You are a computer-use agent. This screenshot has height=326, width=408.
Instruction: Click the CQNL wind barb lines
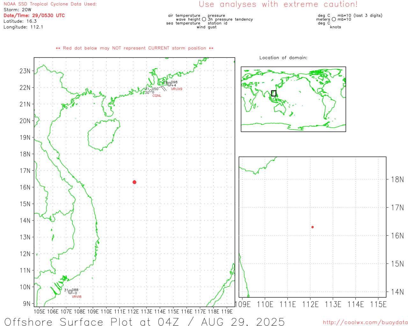click(163, 88)
